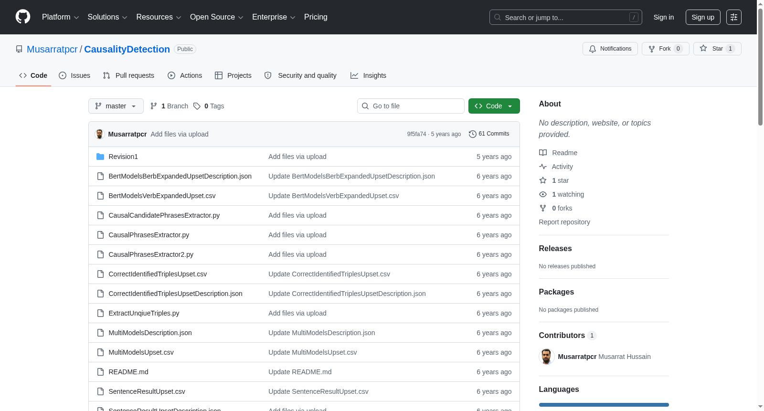The height and width of the screenshot is (411, 764).
Task: Click the repository icon beside Musarratpcr
Action: pos(19,49)
